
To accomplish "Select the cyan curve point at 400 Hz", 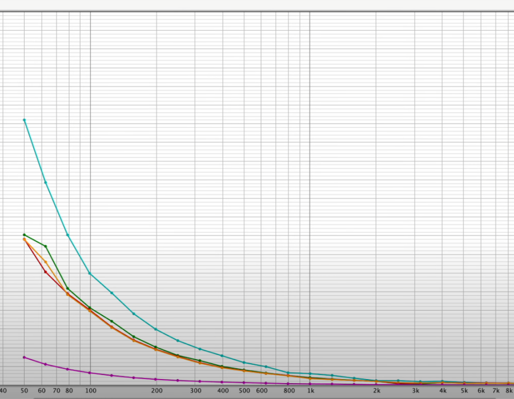I will pos(222,356).
